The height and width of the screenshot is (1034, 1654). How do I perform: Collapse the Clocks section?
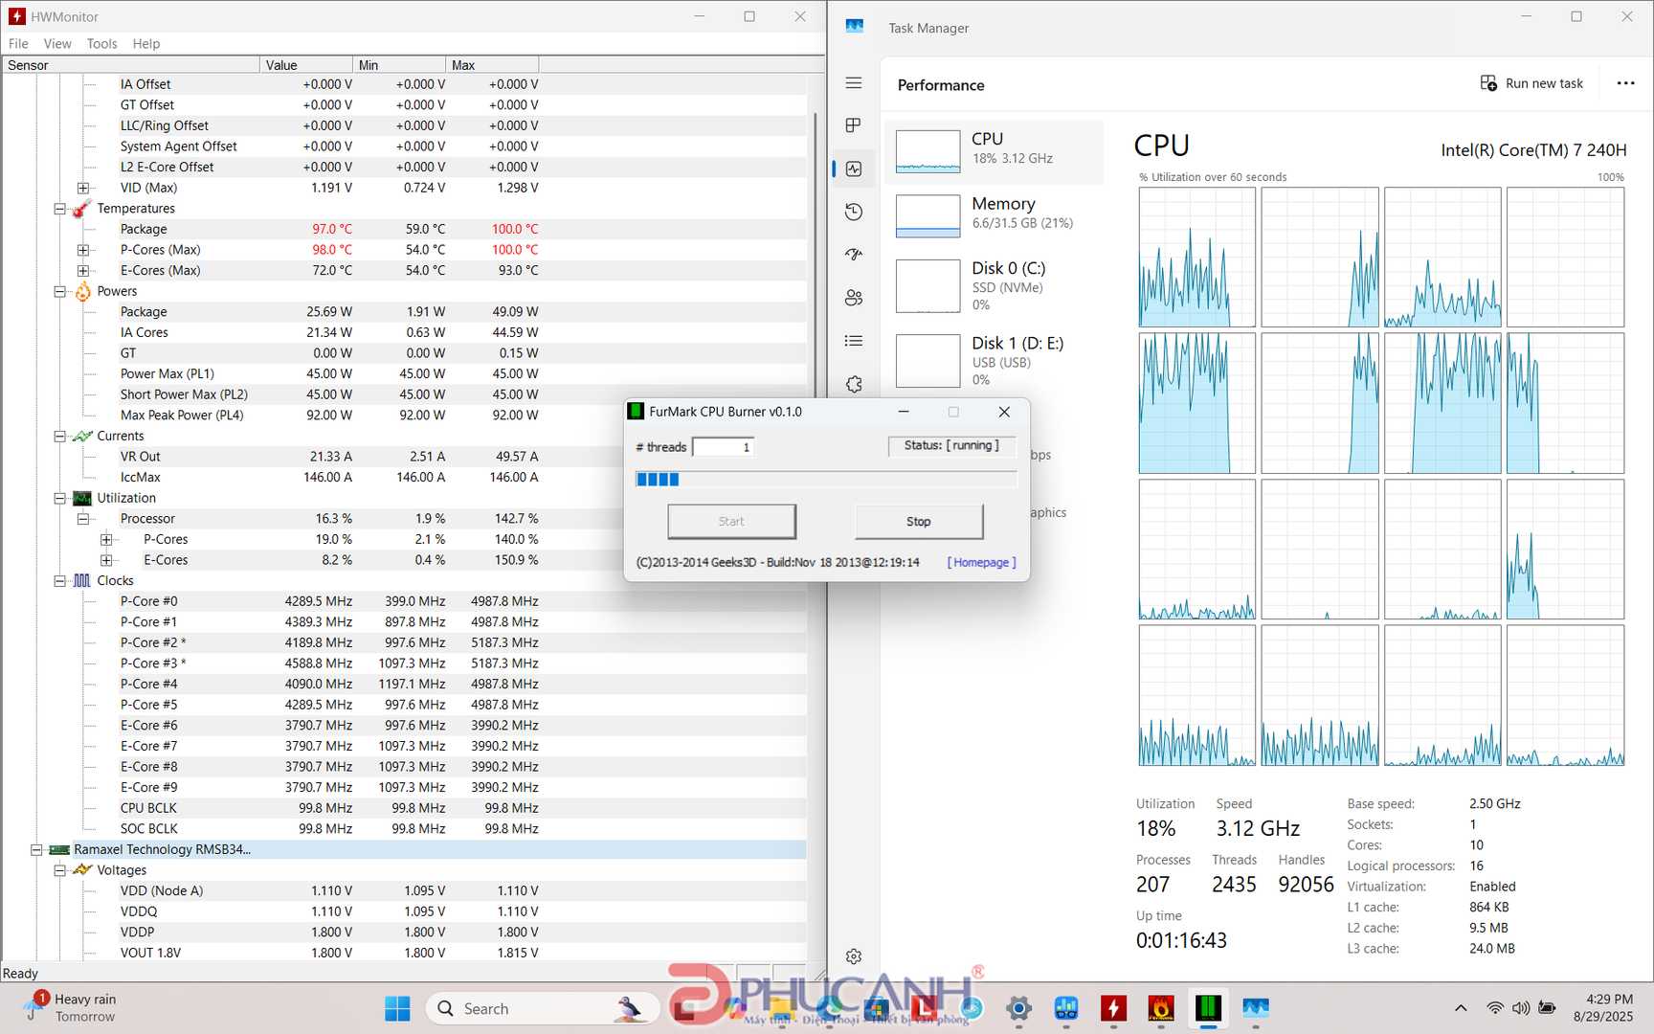(59, 580)
